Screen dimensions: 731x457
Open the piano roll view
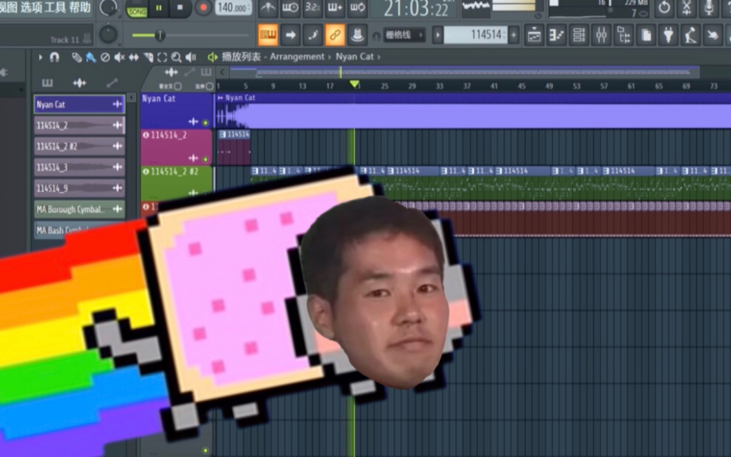[556, 35]
